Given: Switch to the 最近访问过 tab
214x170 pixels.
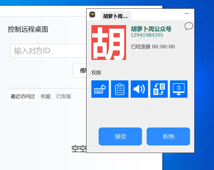Looking at the screenshot, I should coord(23,97).
